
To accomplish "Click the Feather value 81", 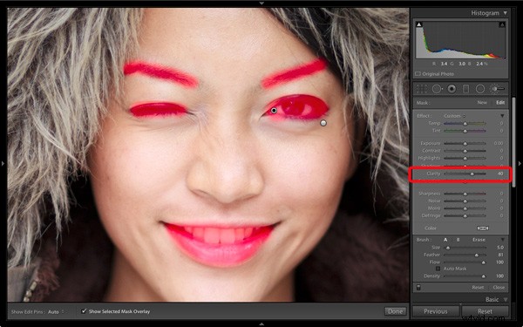I will coord(500,255).
